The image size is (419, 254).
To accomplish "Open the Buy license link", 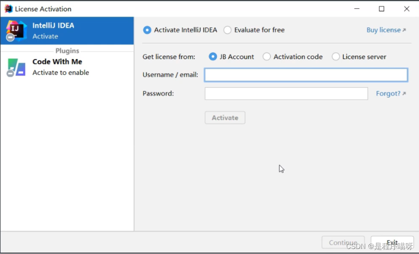I will 386,30.
